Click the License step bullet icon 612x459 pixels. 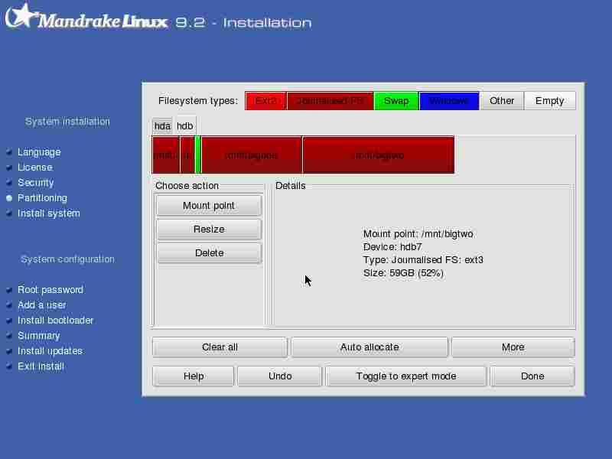click(x=9, y=168)
